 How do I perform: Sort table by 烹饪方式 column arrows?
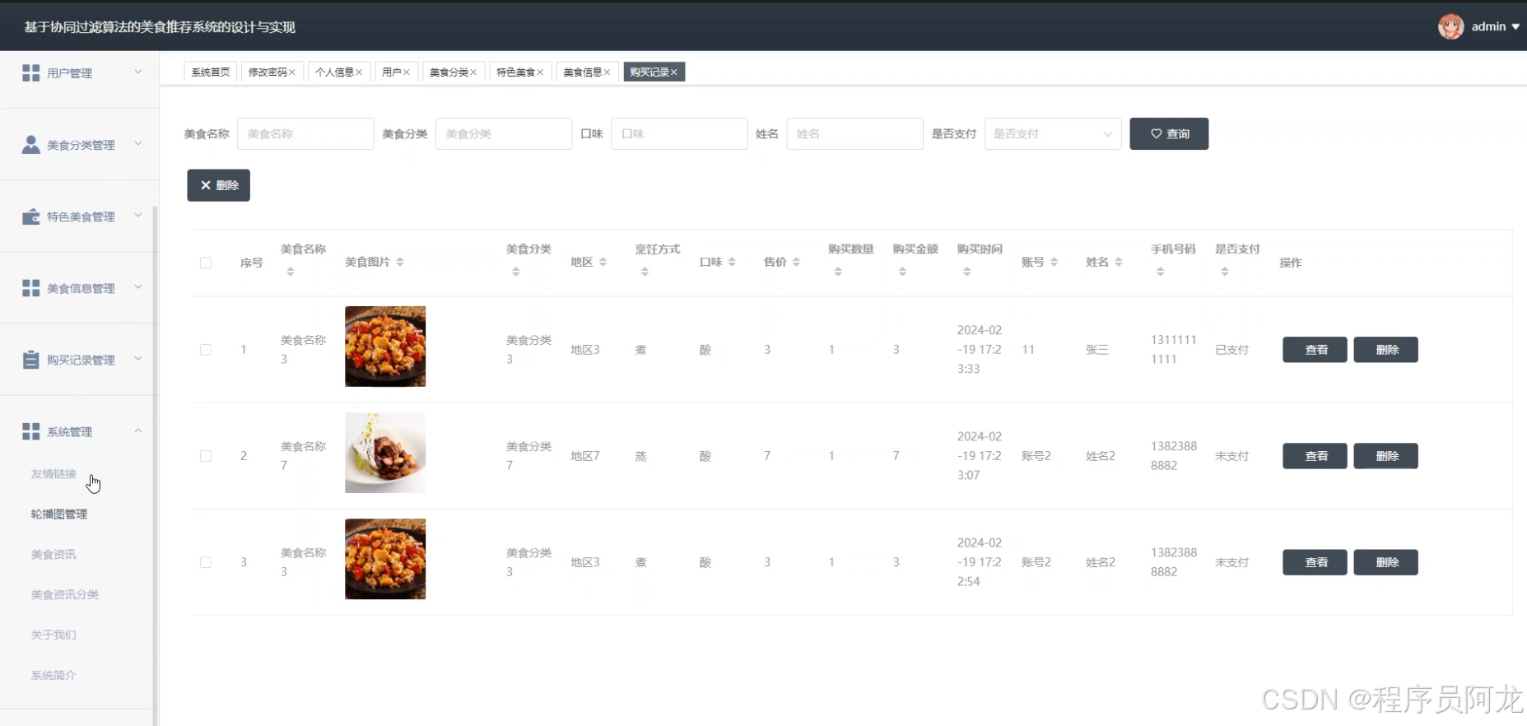pyautogui.click(x=645, y=272)
